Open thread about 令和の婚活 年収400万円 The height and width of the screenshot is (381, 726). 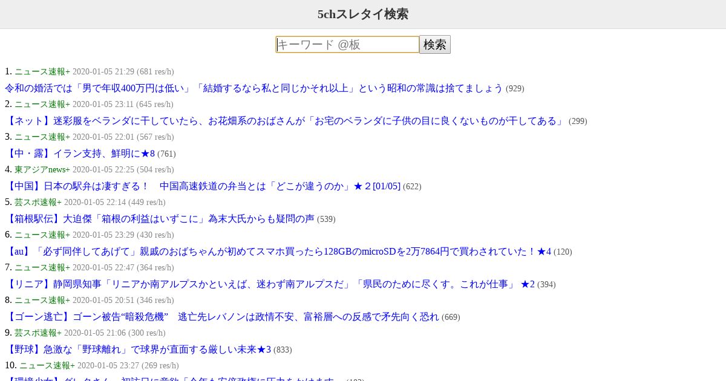254,88
